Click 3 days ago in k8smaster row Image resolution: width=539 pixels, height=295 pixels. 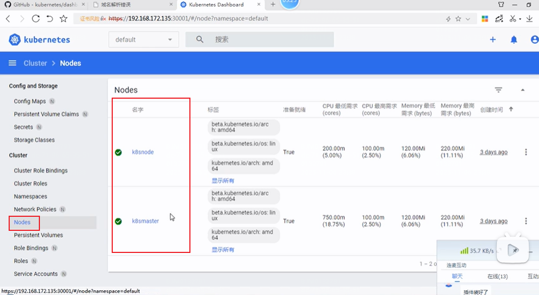point(494,221)
